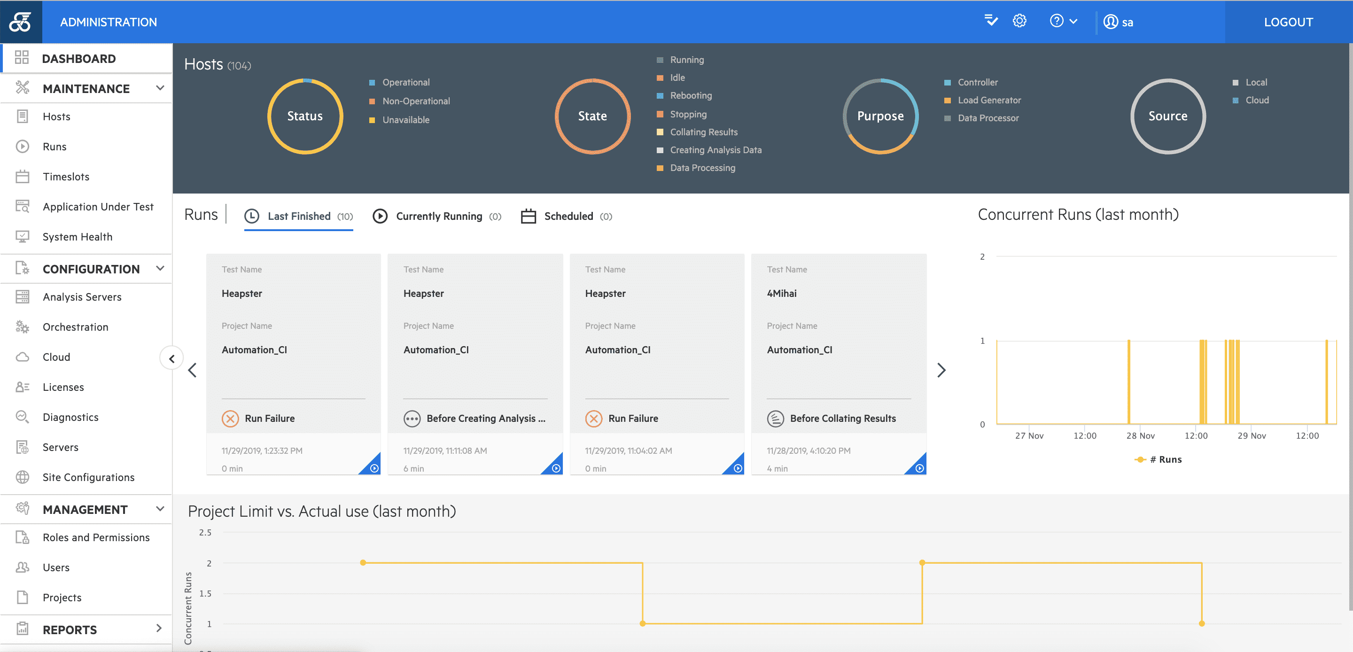Click the Run Failure icon on Heapster card
The image size is (1353, 652).
click(230, 418)
